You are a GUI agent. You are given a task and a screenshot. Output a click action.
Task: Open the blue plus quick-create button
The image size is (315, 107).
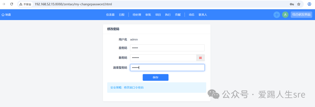276,15
